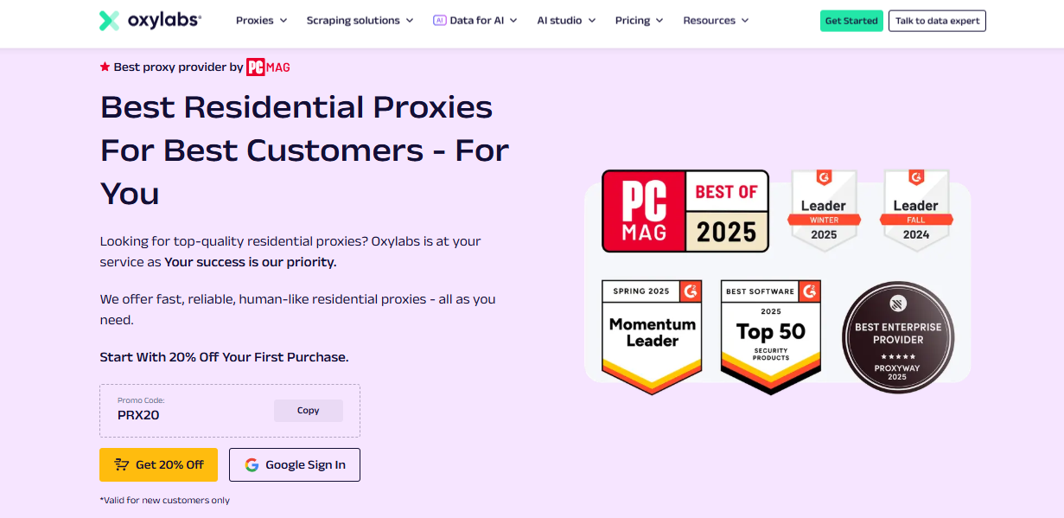Click the G2 Leader Winter 2025 badge
The image size is (1064, 518).
coord(824,210)
